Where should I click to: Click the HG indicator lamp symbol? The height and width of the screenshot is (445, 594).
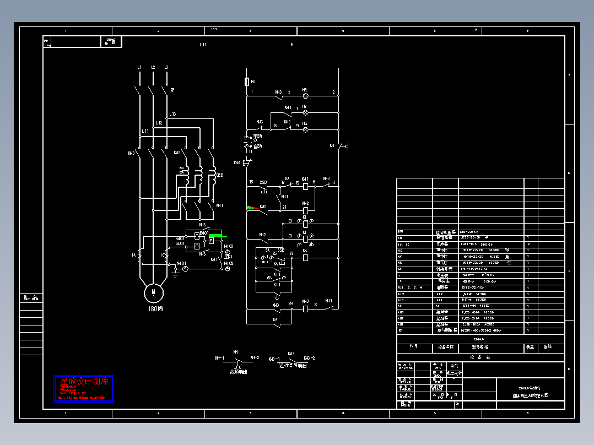click(305, 129)
